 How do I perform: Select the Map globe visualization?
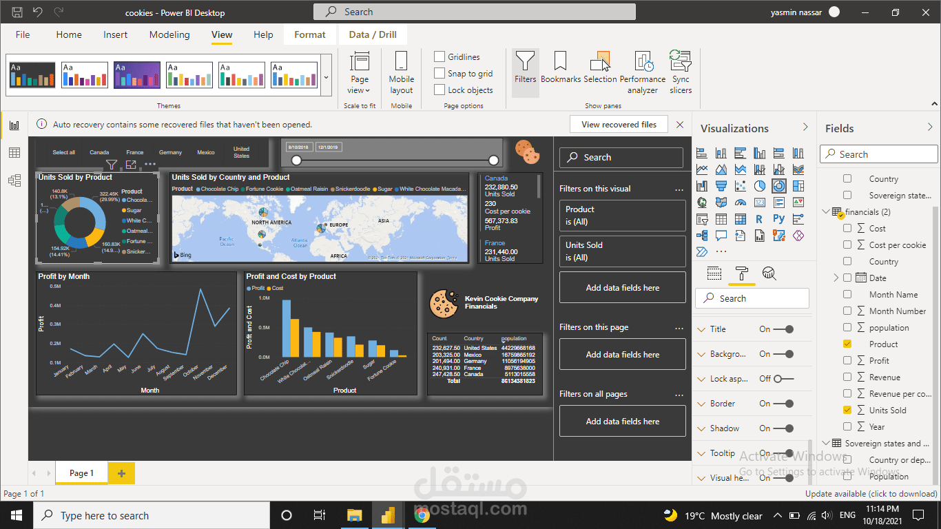pos(702,203)
